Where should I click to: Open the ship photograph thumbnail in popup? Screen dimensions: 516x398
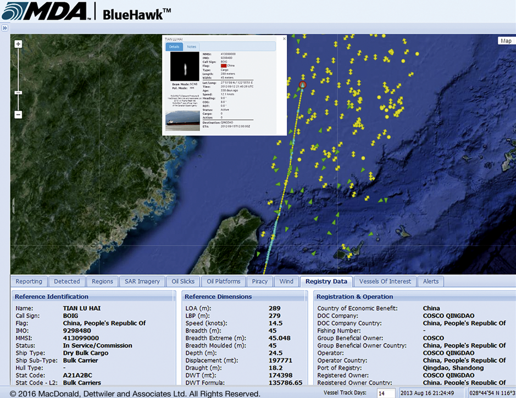click(182, 121)
